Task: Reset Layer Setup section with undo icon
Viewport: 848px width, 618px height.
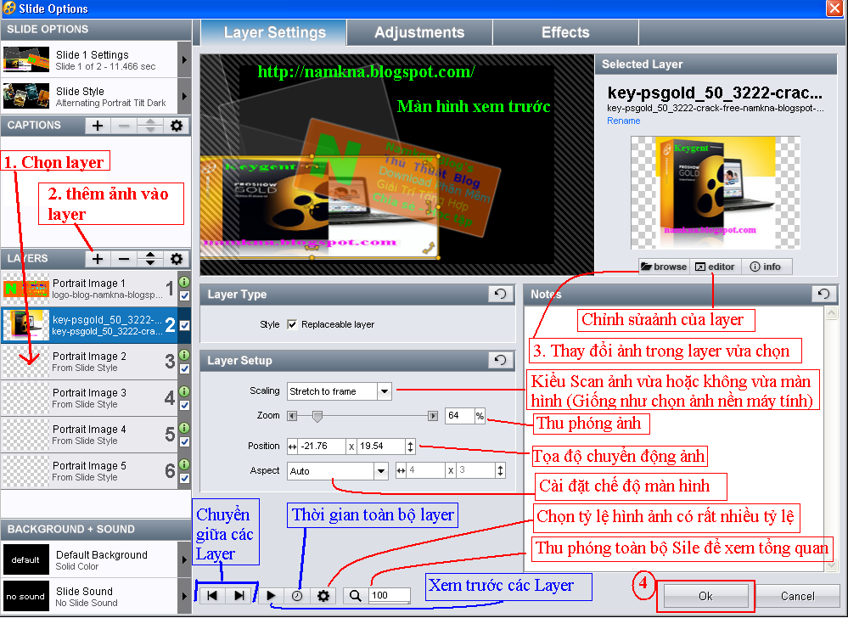Action: 500,360
